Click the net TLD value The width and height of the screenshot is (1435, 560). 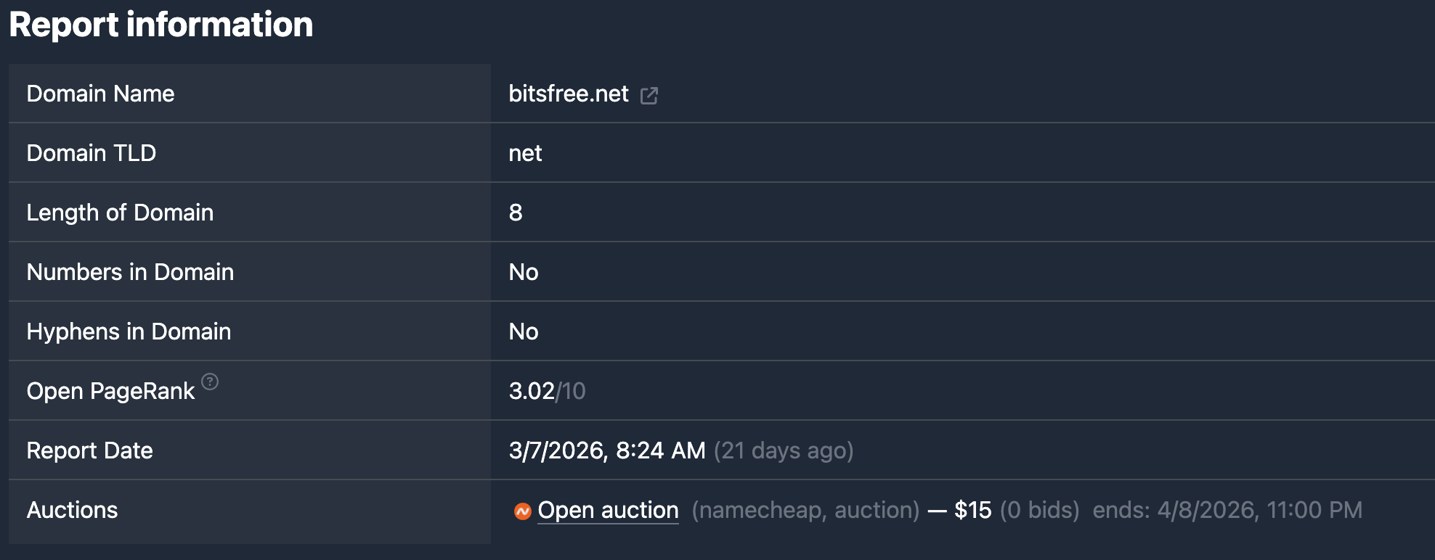[x=524, y=153]
